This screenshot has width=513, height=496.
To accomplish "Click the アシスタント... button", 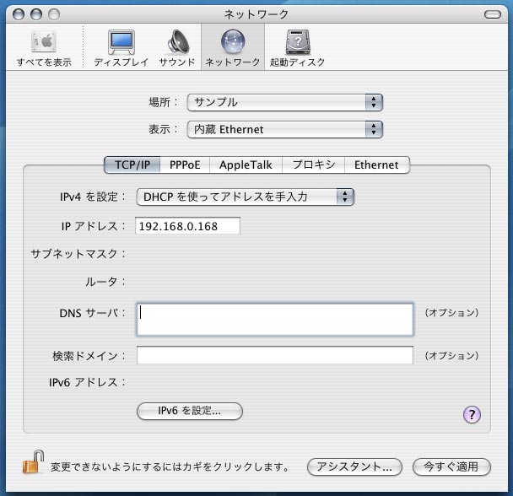I will (354, 466).
